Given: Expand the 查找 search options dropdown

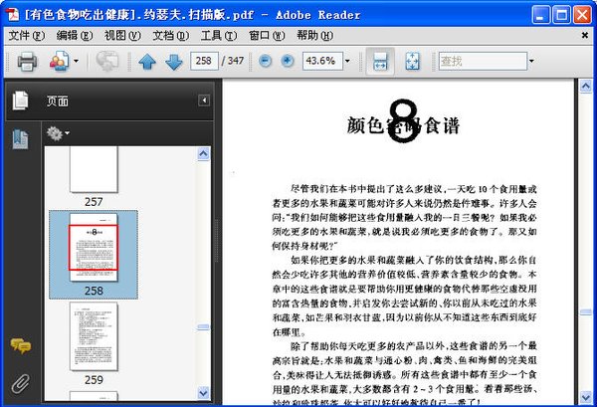Looking at the screenshot, I should coord(531,61).
